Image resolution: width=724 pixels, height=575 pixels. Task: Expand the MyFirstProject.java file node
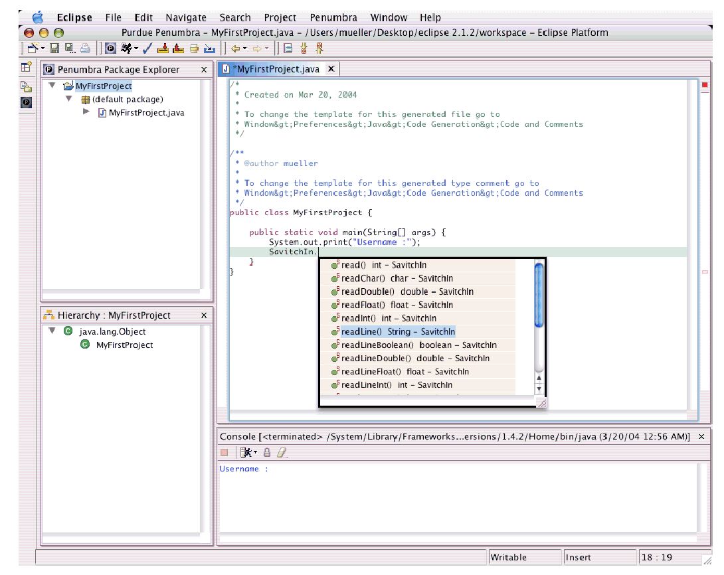(x=86, y=112)
